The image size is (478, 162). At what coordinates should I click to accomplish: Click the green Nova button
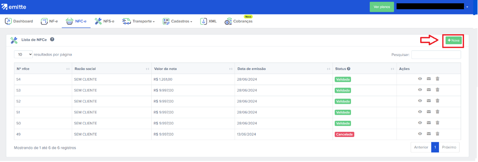453,40
